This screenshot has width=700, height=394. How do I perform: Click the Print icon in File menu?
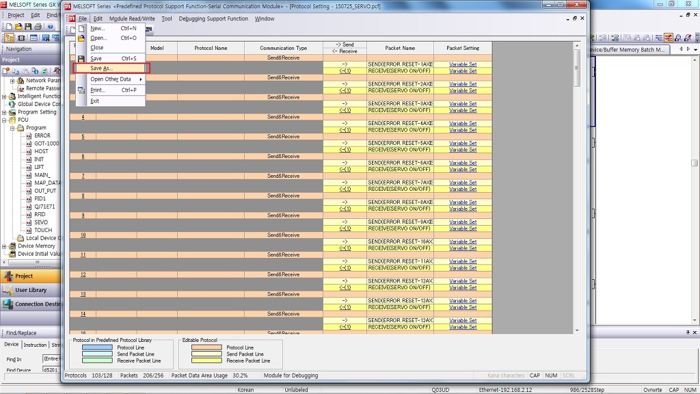pos(81,90)
